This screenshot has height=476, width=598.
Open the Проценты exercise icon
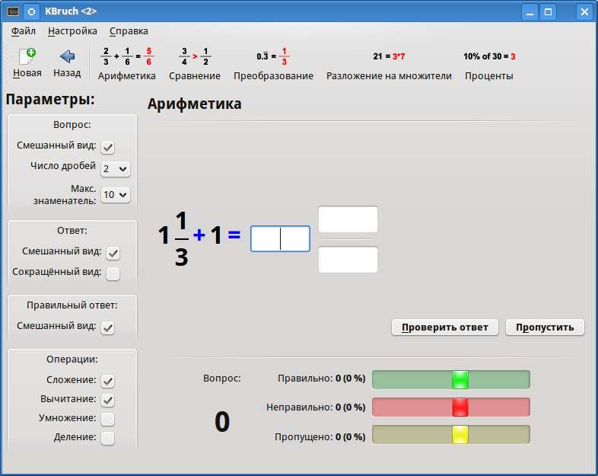point(489,56)
